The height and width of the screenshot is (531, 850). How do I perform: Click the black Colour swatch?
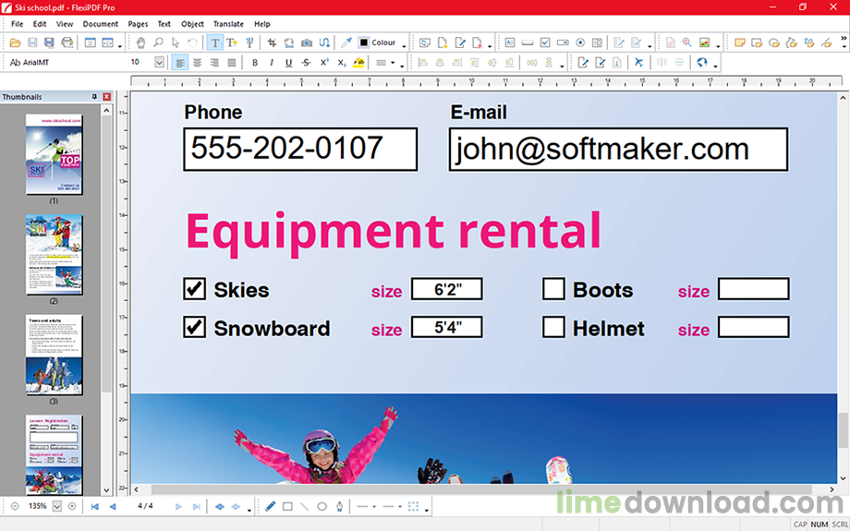(364, 42)
